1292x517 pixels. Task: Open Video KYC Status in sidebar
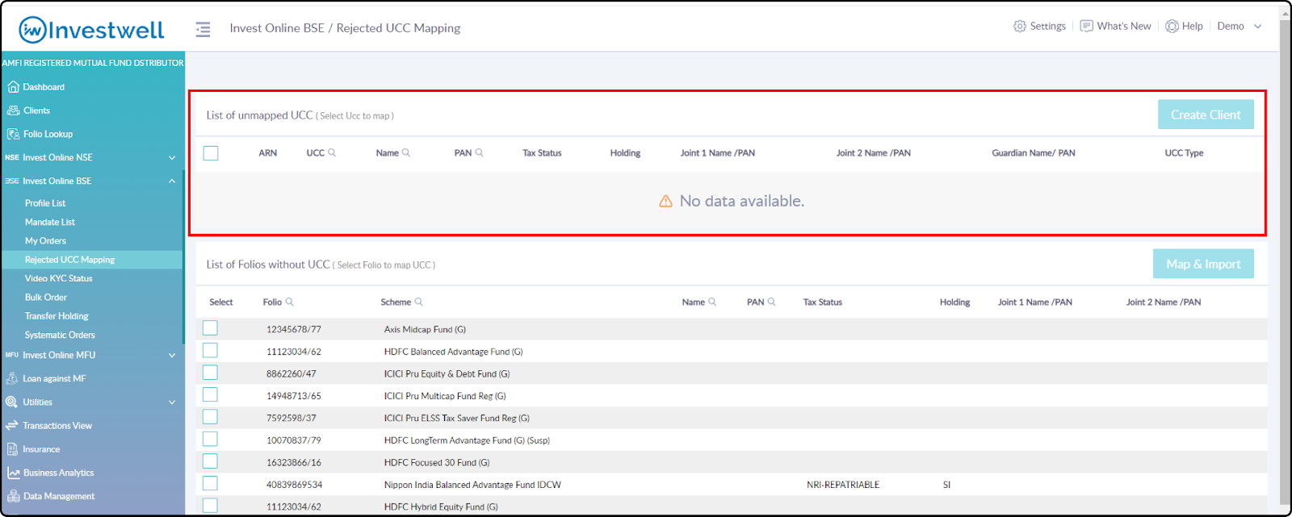[x=58, y=278]
